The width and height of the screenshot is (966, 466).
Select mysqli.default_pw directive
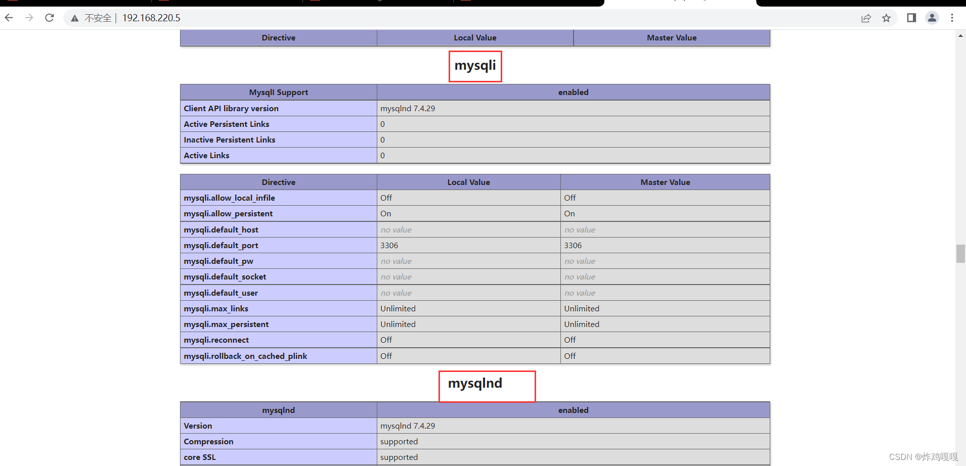[x=218, y=261]
